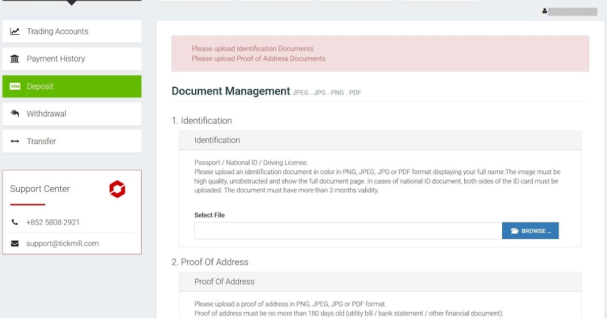Click the folder icon inside the BROWSE button
Image resolution: width=607 pixels, height=318 pixels.
(515, 231)
